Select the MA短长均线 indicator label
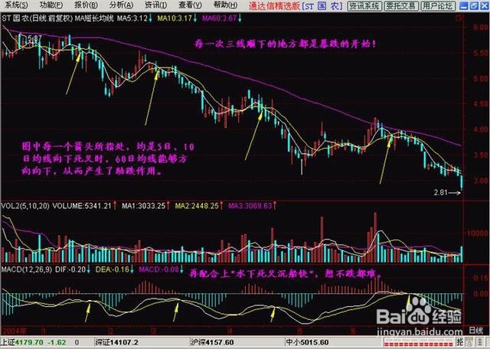490x349 pixels. [x=94, y=18]
